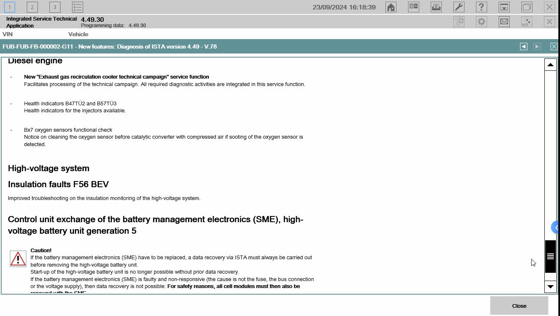This screenshot has width=560, height=316.
Task: Close the New features document panel
Action: tap(554, 46)
